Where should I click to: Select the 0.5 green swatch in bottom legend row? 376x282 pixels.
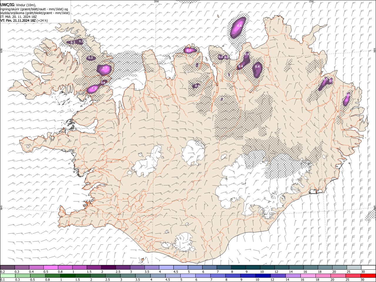coord(38,276)
